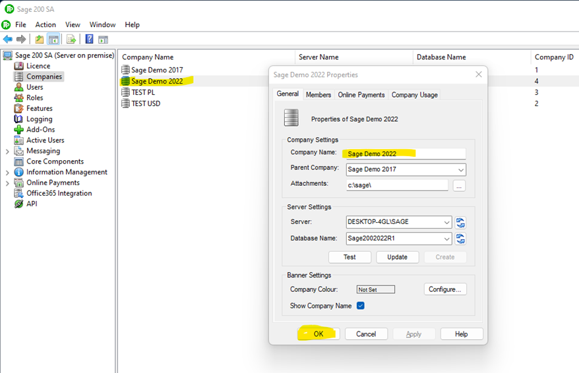
Task: Click the Sage 200 SA root computer icon
Action: tap(8, 55)
